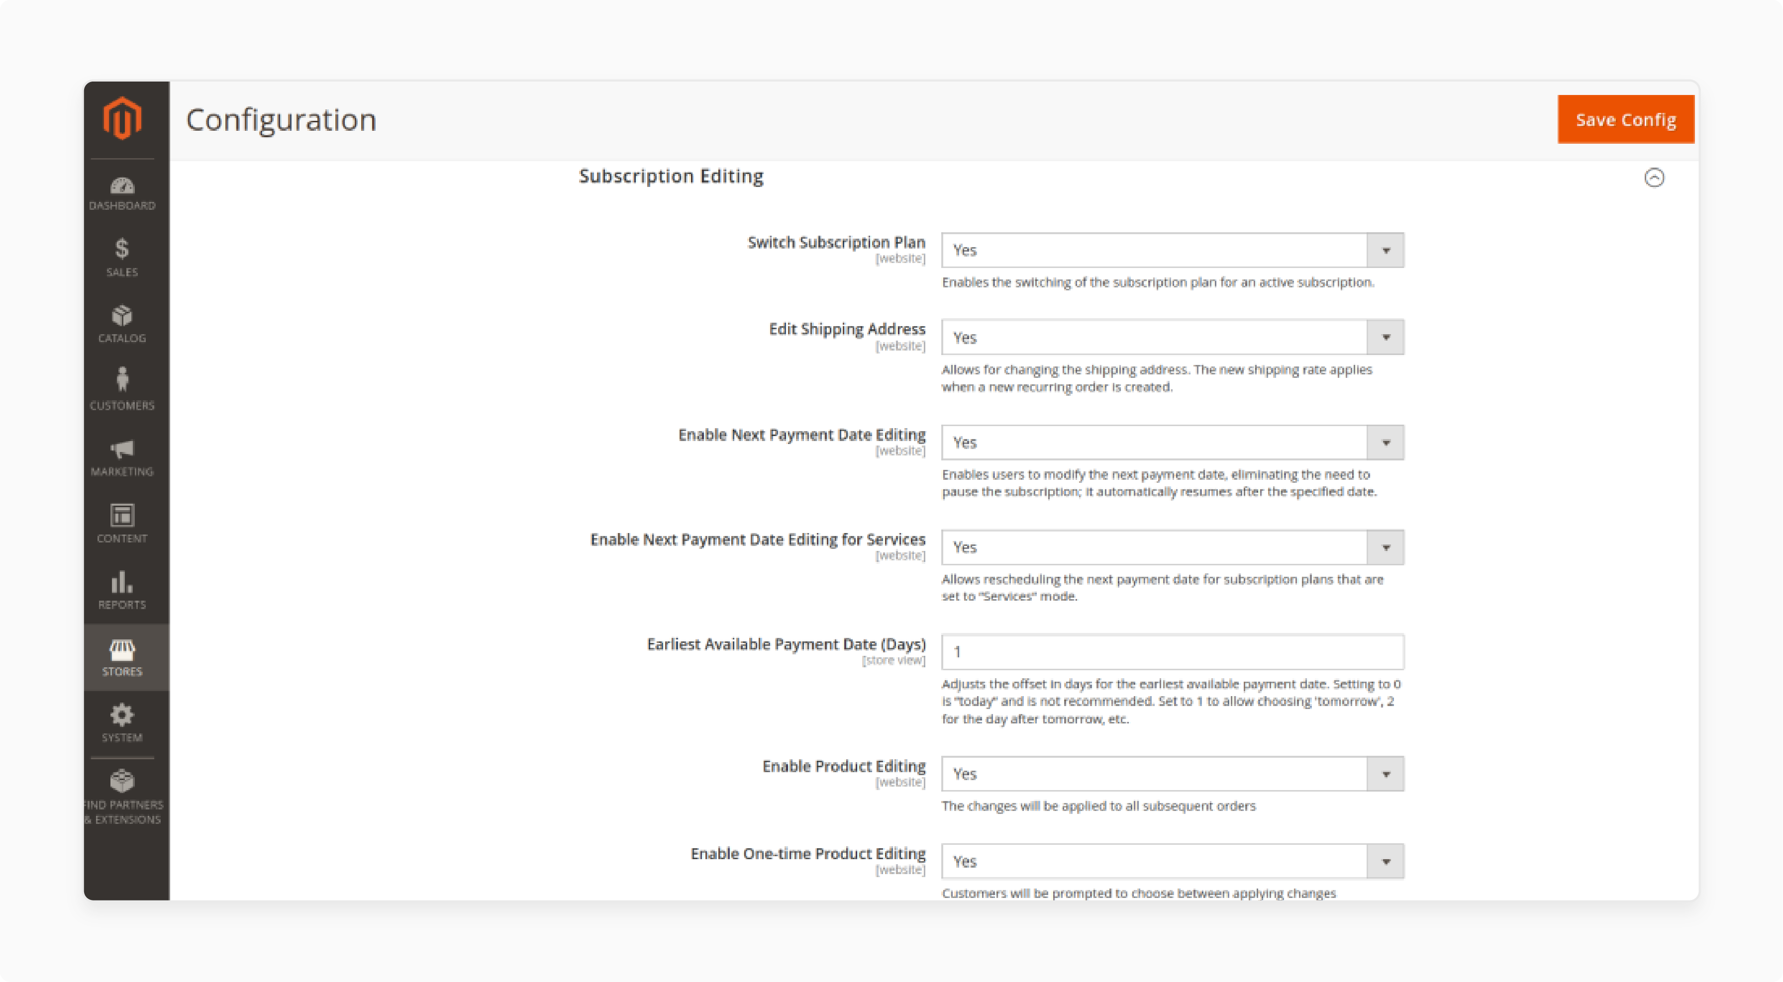1783x982 pixels.
Task: Click the [store view] scope label
Action: pos(893,660)
